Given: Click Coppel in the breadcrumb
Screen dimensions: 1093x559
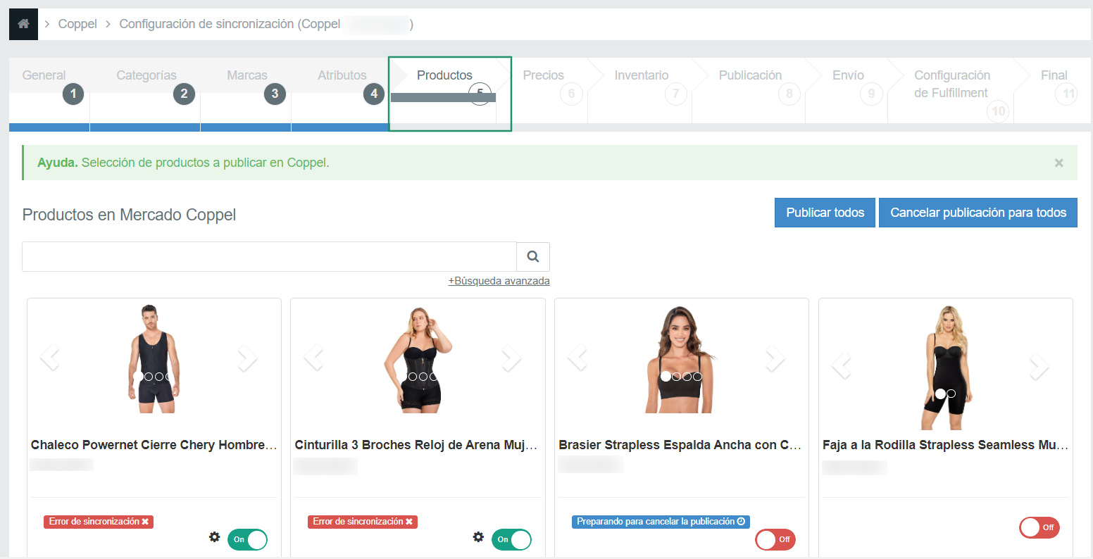Looking at the screenshot, I should (77, 24).
